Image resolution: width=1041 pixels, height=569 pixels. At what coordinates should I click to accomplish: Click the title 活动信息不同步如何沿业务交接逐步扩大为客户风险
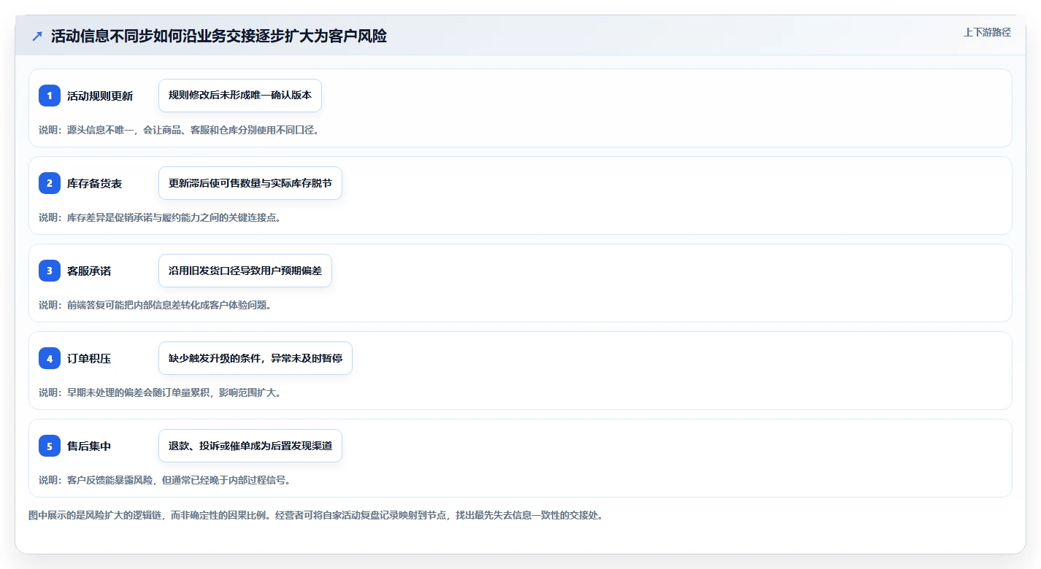[x=219, y=36]
